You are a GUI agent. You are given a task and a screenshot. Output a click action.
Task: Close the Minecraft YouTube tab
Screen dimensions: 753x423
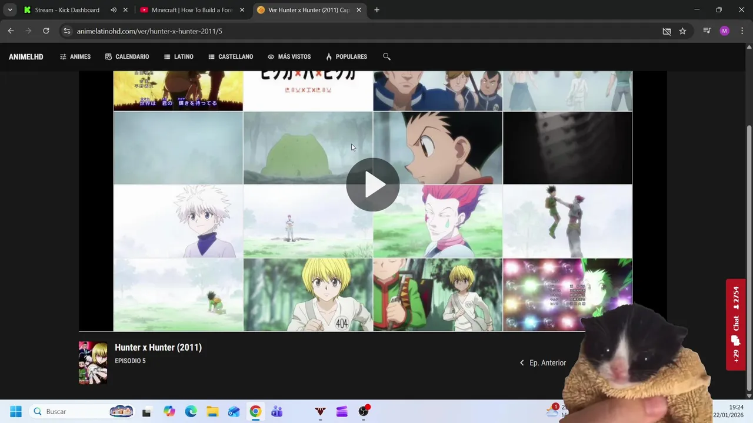tap(242, 10)
